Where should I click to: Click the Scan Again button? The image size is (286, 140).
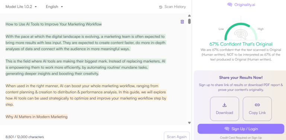click(177, 137)
